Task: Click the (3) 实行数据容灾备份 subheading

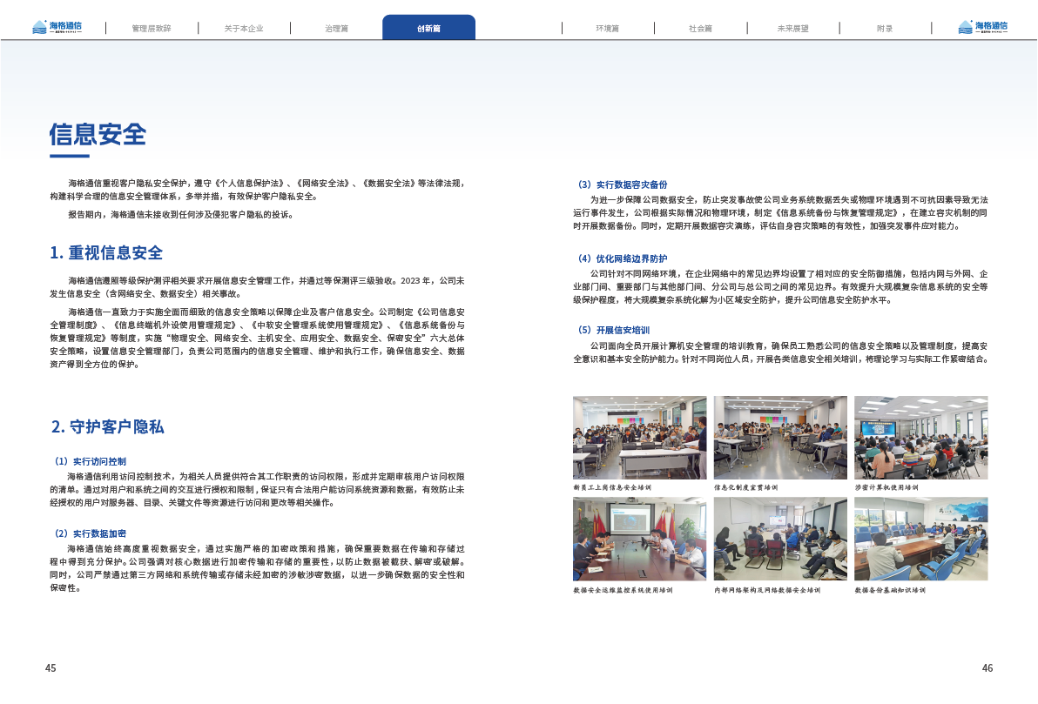Action: point(622,184)
